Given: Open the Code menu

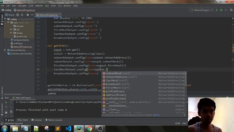Looking at the screenshot, I should pyautogui.click(x=31, y=6).
